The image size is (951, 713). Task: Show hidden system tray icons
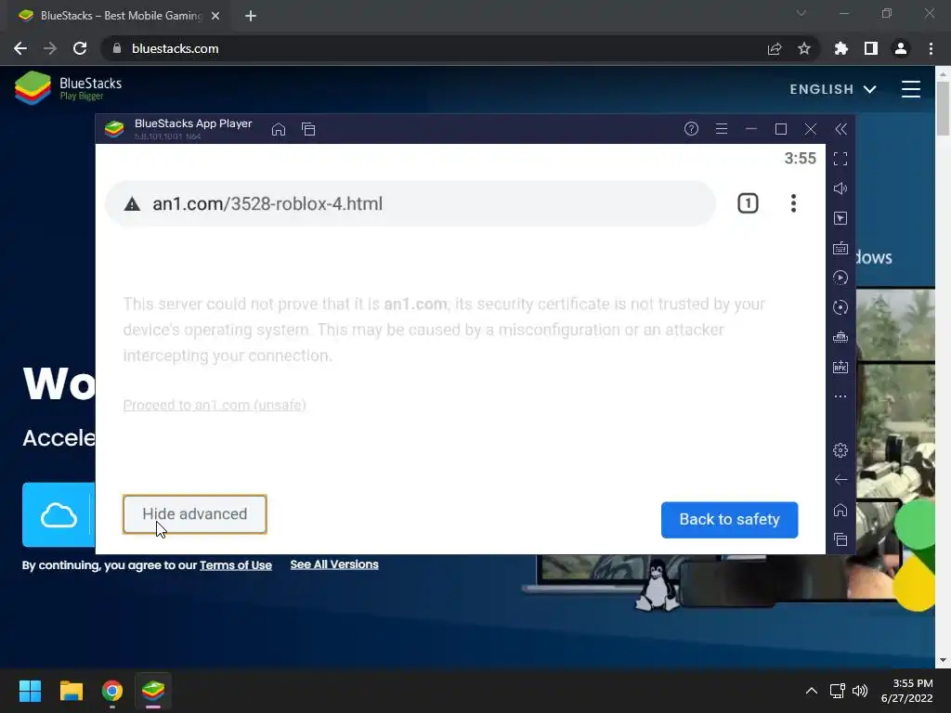[812, 691]
